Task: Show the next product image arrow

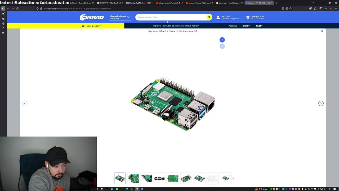Action: click(321, 103)
